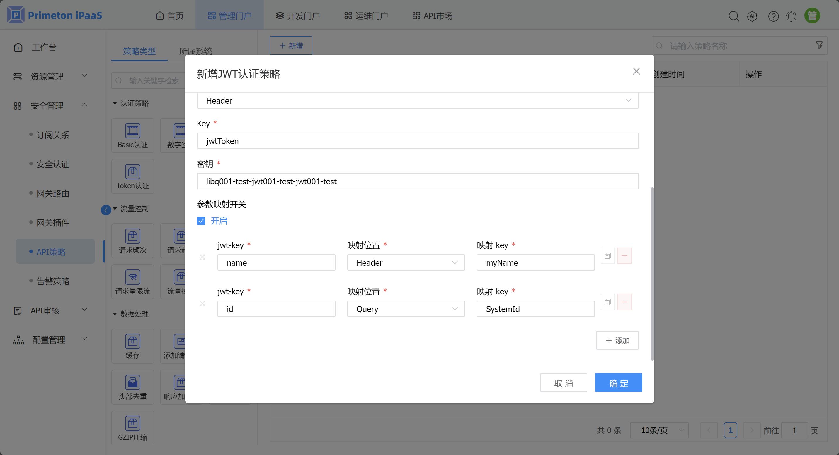Open the help question mark icon
839x455 pixels.
tap(773, 16)
